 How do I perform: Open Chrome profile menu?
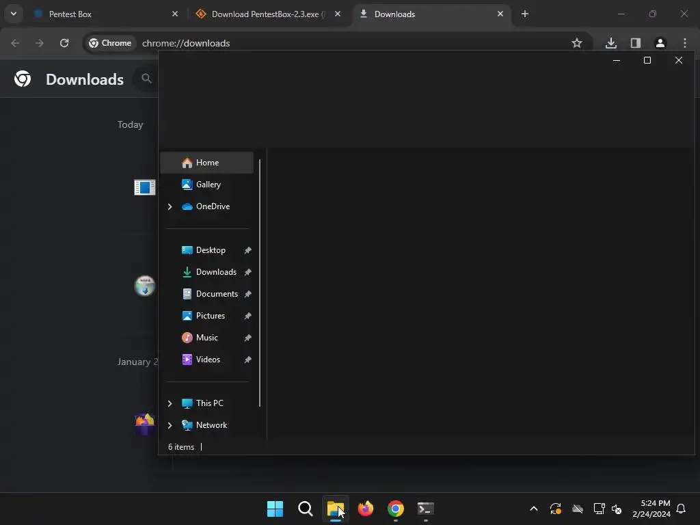(x=660, y=43)
